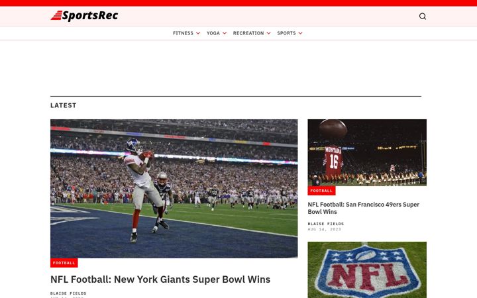The image size is (477, 298).
Task: Open the Montana 16 jersey photo
Action: (367, 152)
